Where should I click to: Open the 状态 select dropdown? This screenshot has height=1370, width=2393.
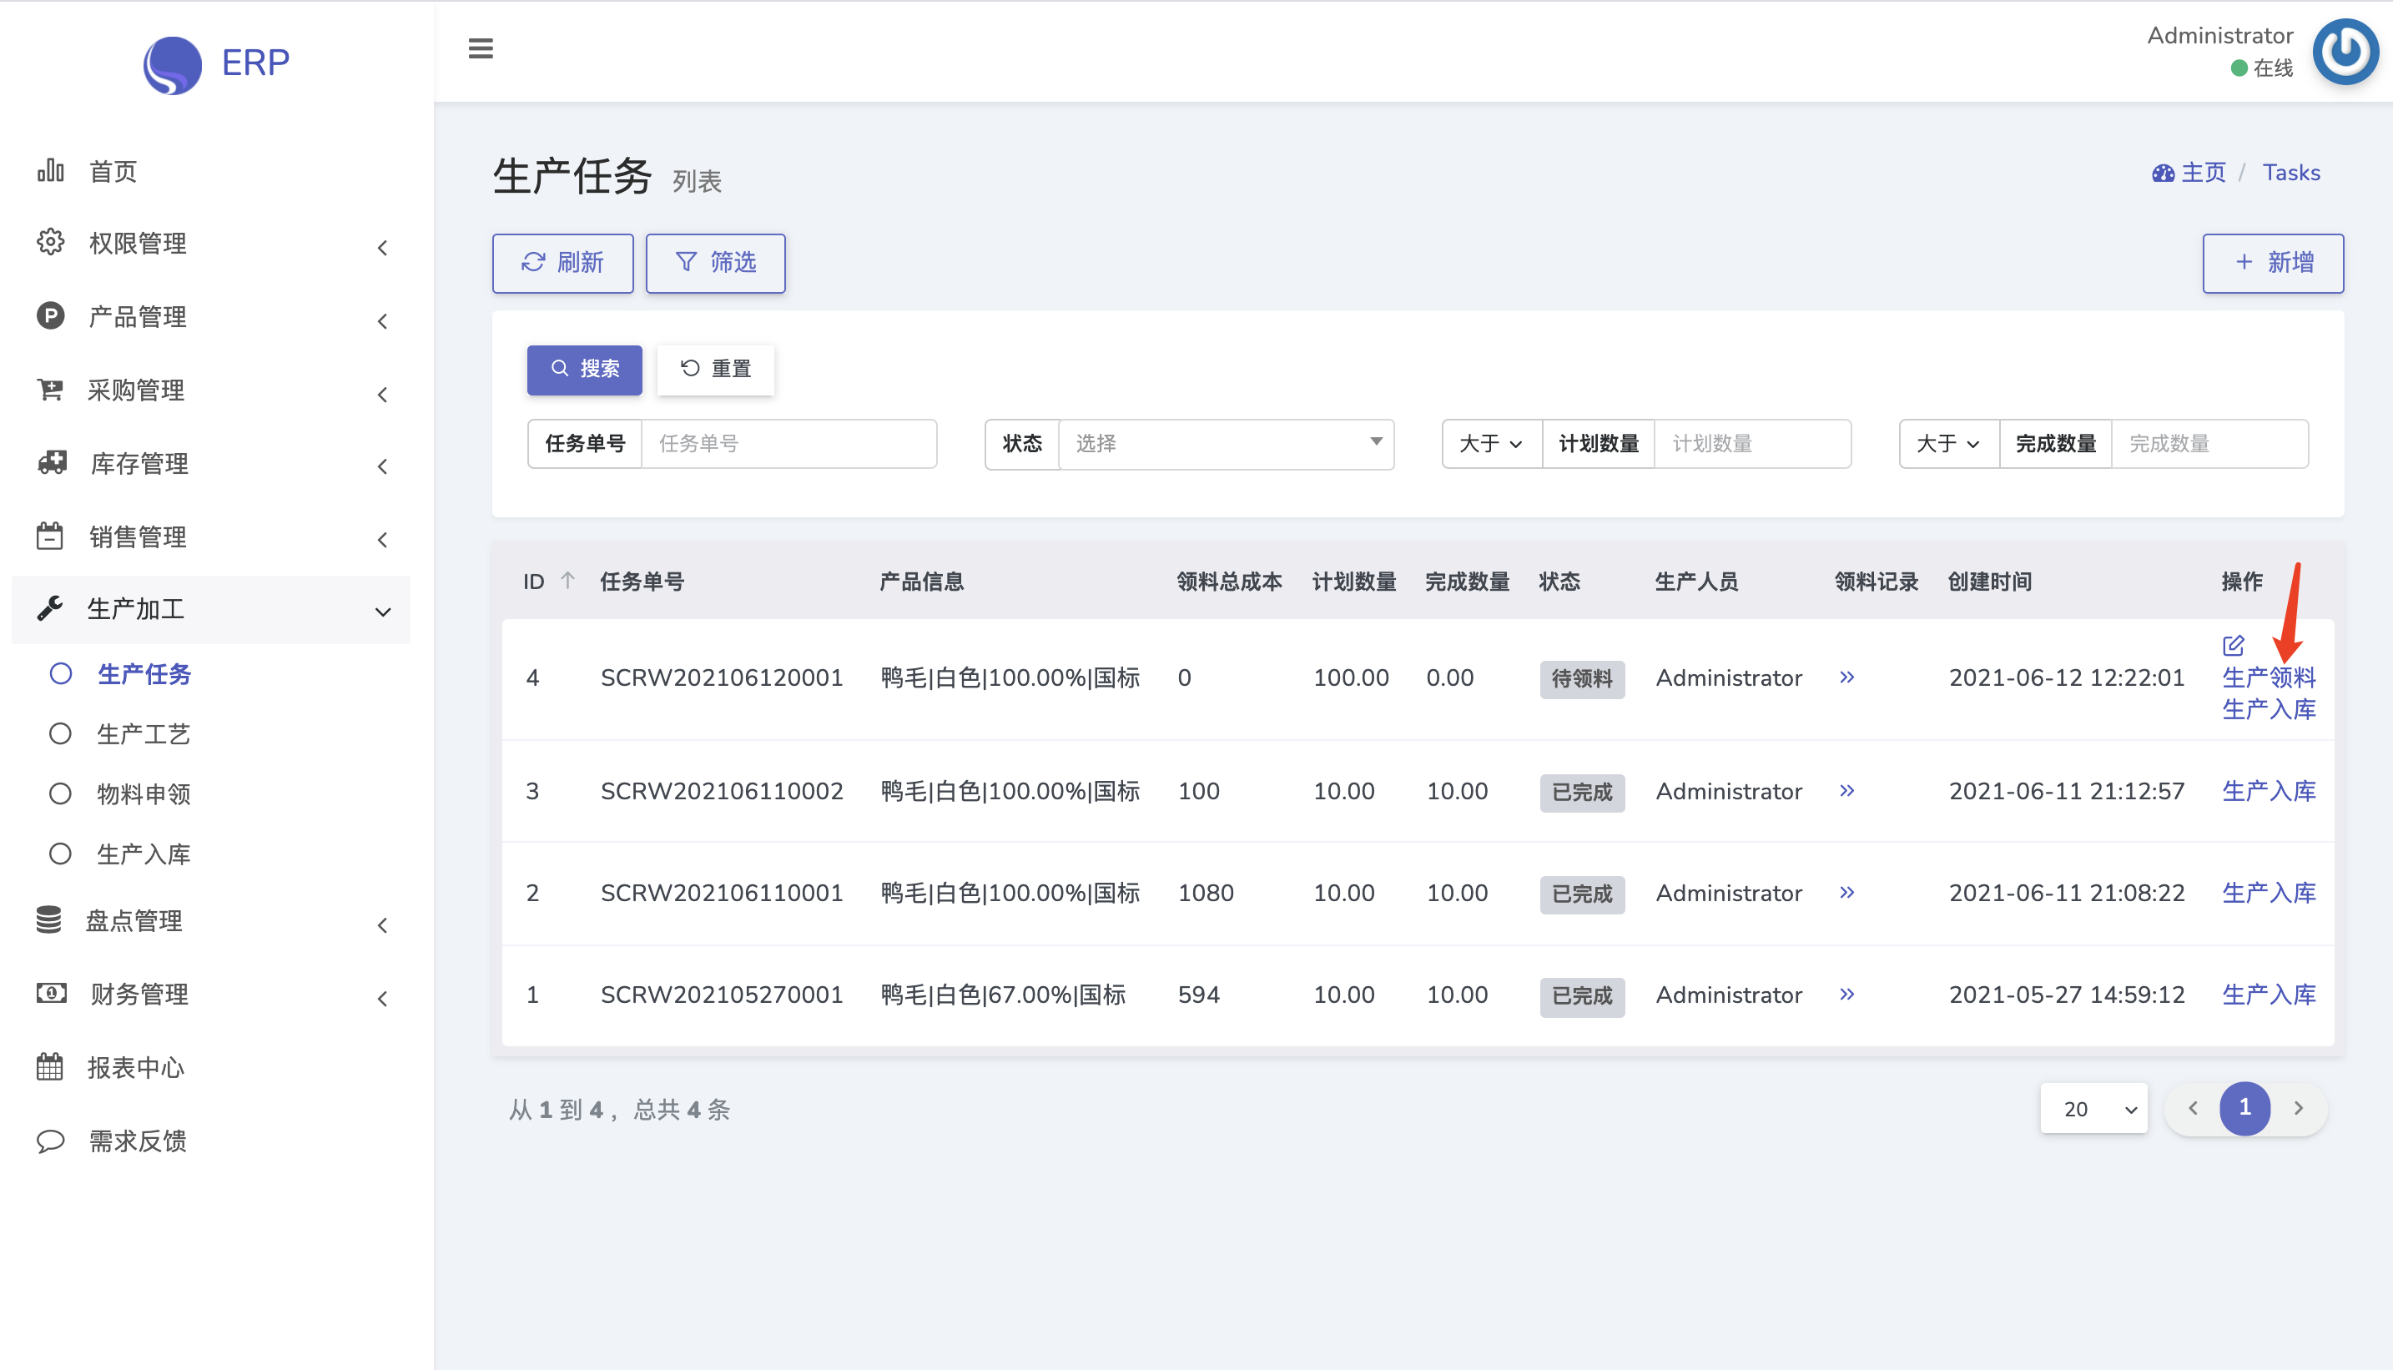click(1225, 443)
